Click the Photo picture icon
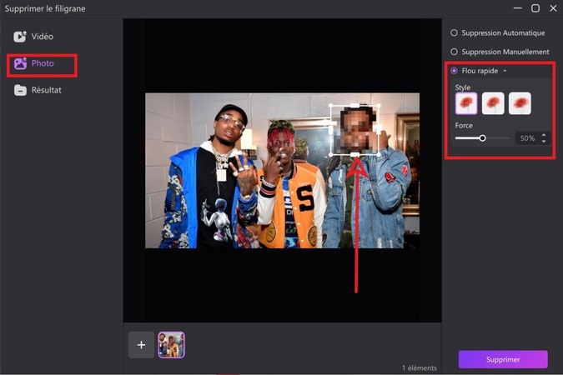The image size is (563, 375). click(20, 63)
